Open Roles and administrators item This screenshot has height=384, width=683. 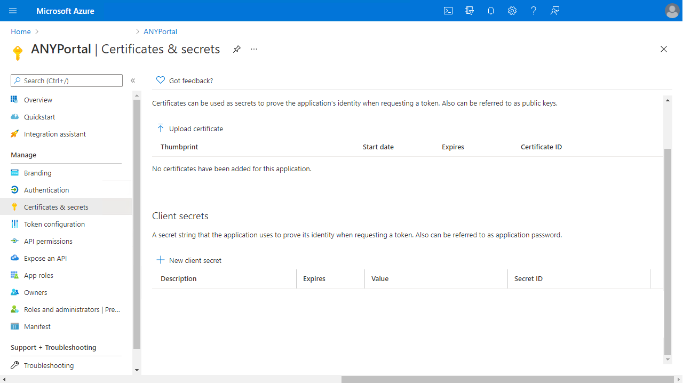[72, 309]
